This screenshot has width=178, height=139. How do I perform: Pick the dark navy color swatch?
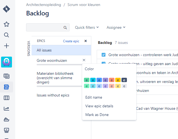pos(124,80)
